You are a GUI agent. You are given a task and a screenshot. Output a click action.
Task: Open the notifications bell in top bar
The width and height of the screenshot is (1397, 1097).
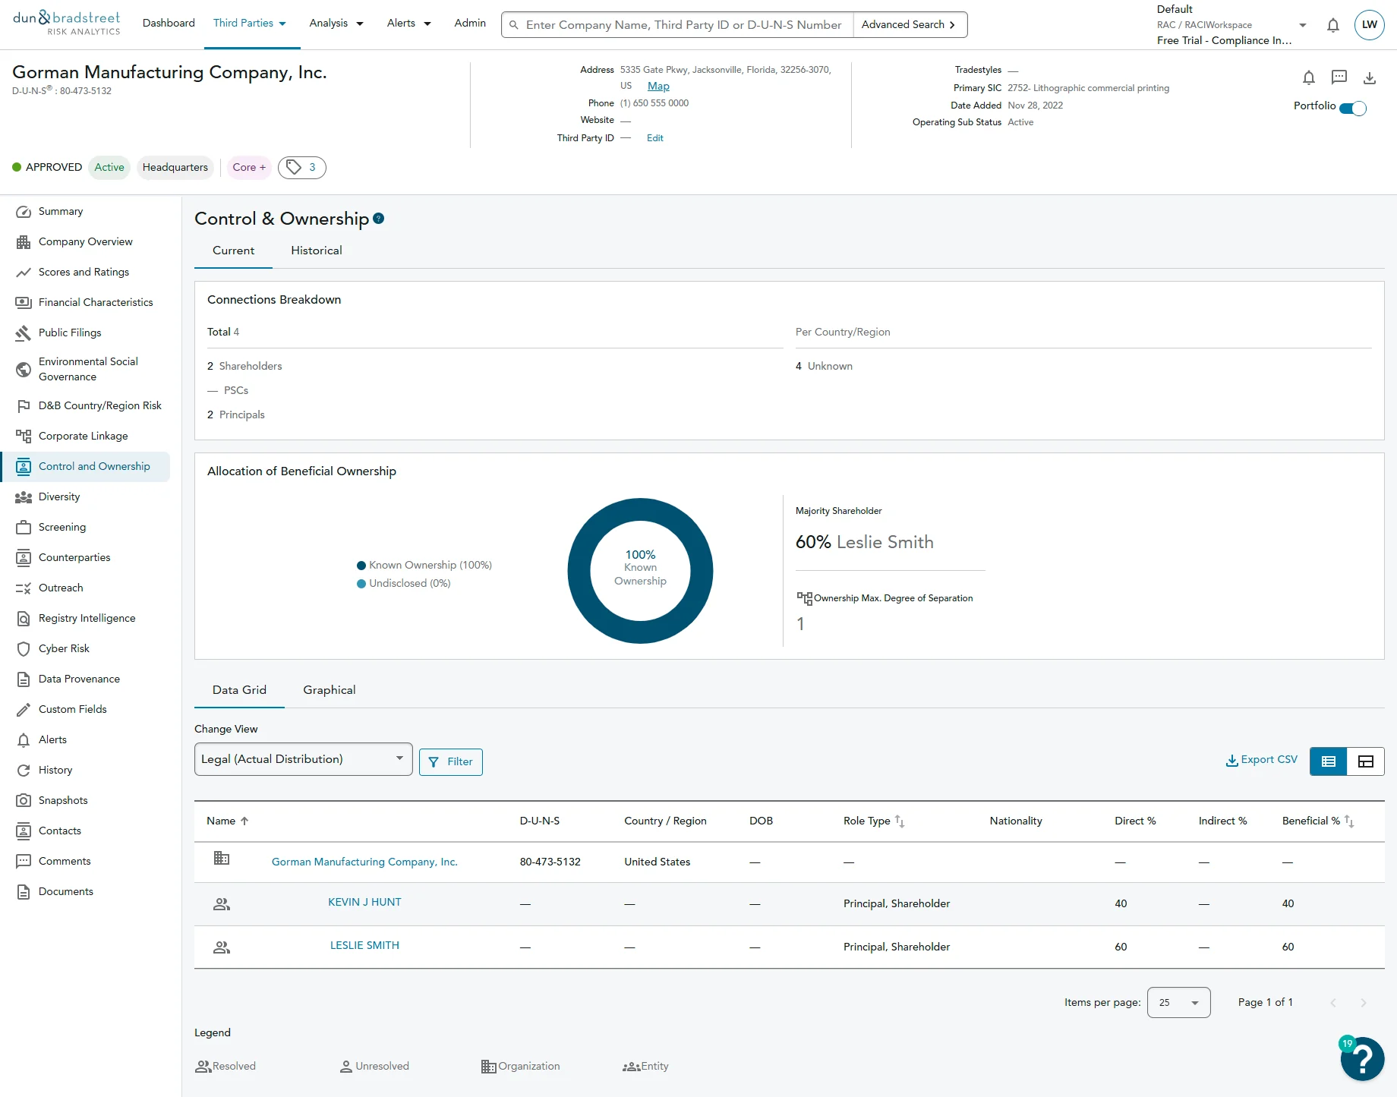click(x=1332, y=25)
